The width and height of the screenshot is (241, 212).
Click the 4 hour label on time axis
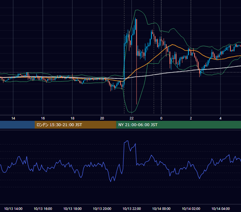click(x=220, y=118)
